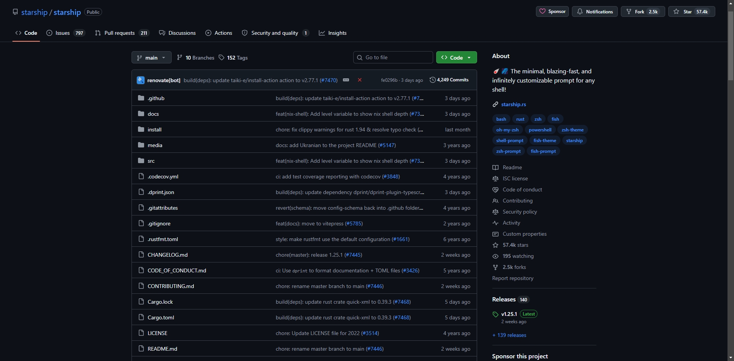The width and height of the screenshot is (734, 361).
Task: Click the tag icon next to v1.25.1
Action: [x=495, y=314]
